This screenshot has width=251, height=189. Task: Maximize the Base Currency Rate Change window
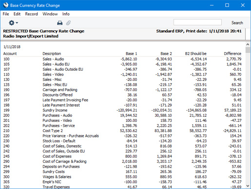coord(227,5)
